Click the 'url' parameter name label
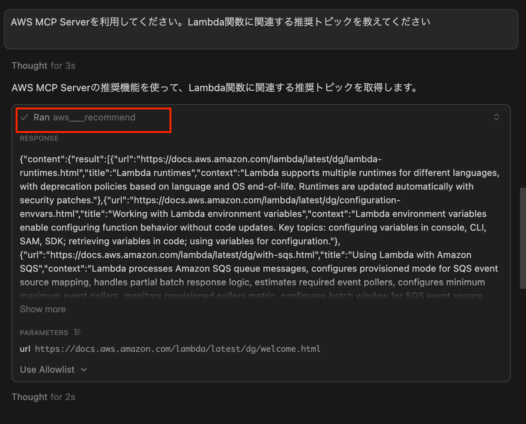 25,349
